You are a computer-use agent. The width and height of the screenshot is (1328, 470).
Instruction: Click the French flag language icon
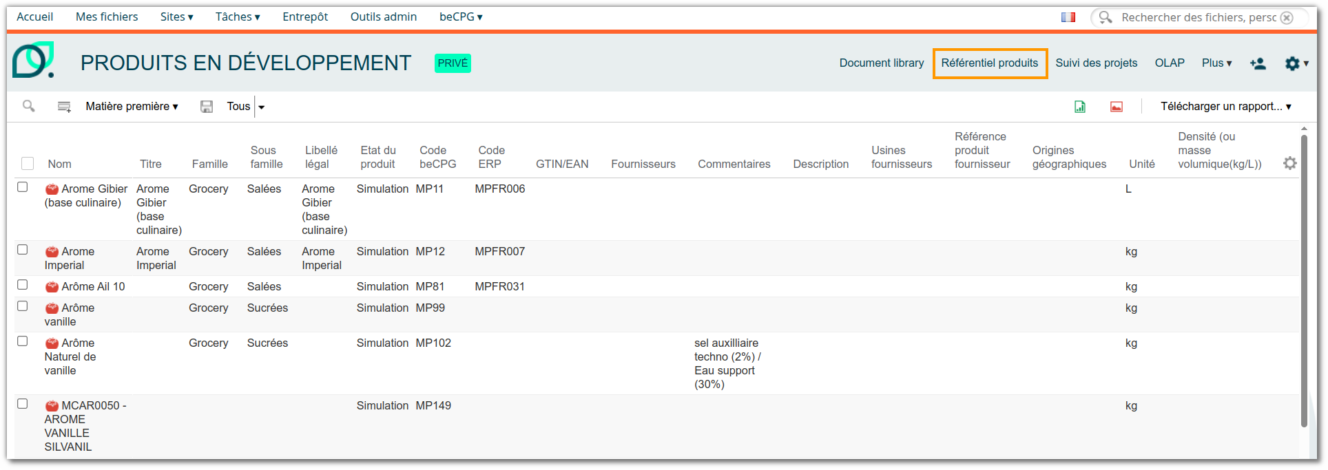tap(1068, 17)
